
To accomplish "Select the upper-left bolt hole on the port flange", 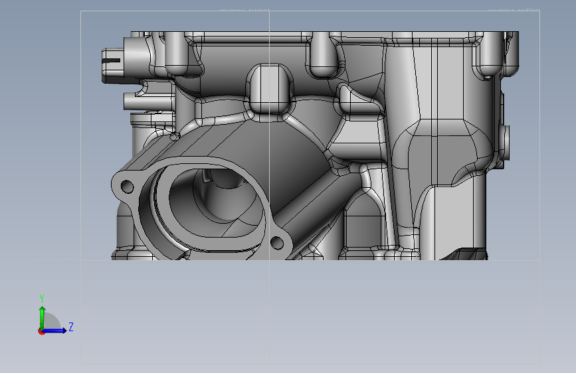I will point(127,186).
